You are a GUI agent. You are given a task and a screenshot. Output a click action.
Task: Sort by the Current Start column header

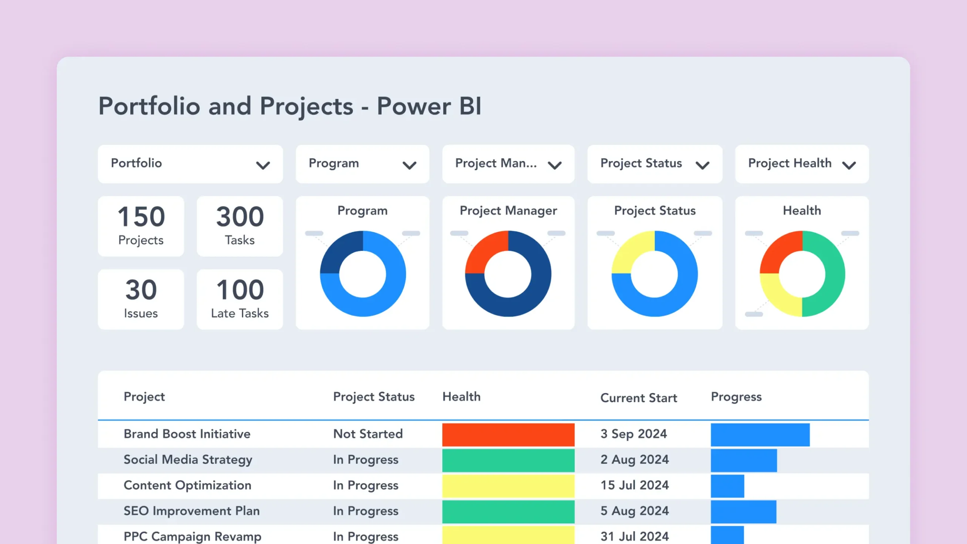coord(639,397)
